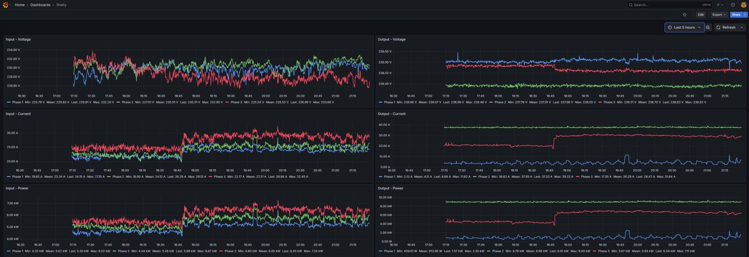Click the Share button
The image size is (749, 257).
[736, 14]
